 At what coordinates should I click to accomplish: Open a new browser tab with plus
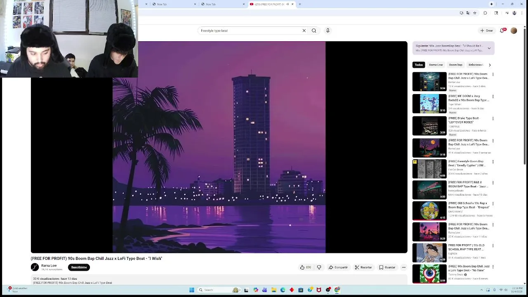pos(300,4)
